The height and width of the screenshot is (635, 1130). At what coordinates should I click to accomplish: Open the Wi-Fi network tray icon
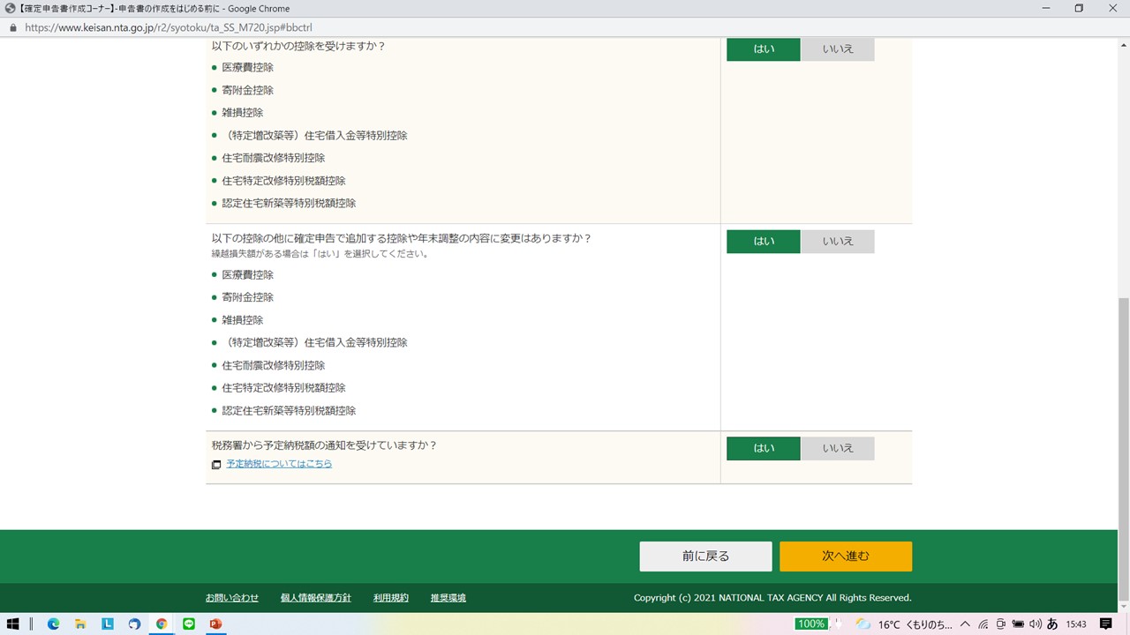point(983,624)
